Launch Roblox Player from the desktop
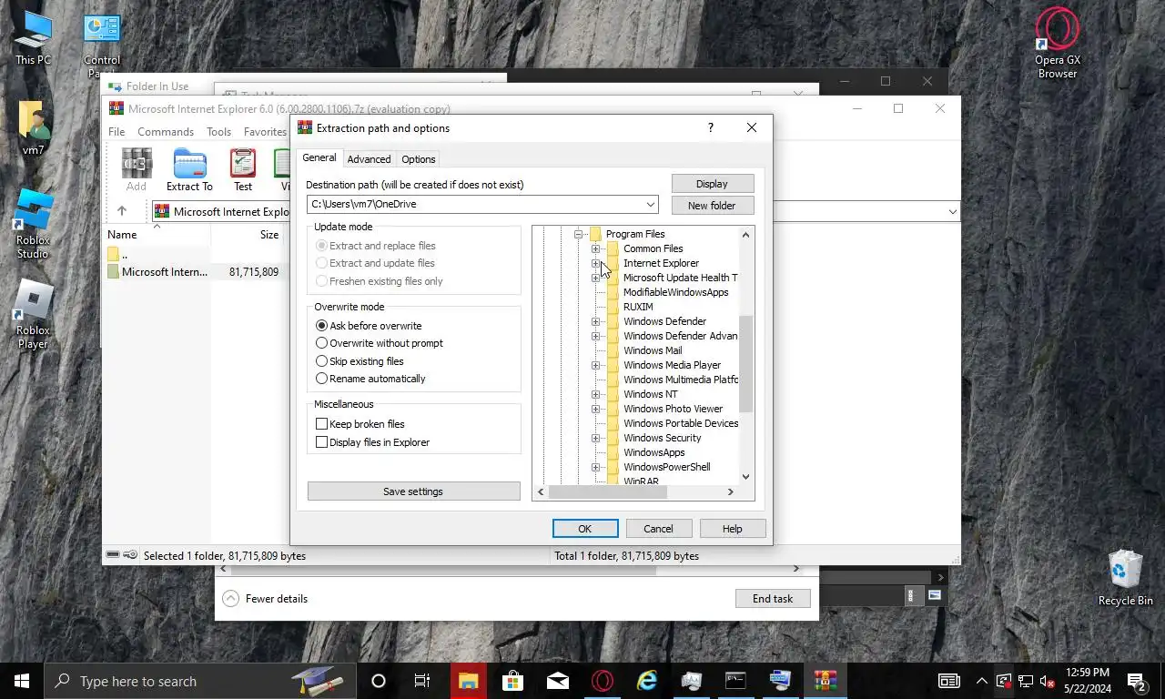Image resolution: width=1165 pixels, height=699 pixels. [33, 314]
